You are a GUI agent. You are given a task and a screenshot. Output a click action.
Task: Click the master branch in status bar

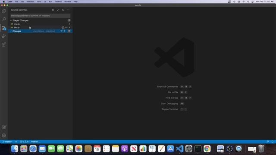[8, 142]
